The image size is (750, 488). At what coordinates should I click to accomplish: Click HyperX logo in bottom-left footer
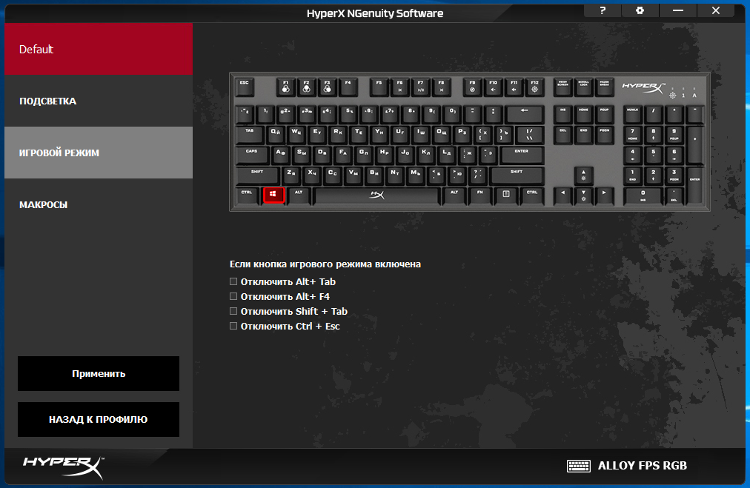coord(63,467)
